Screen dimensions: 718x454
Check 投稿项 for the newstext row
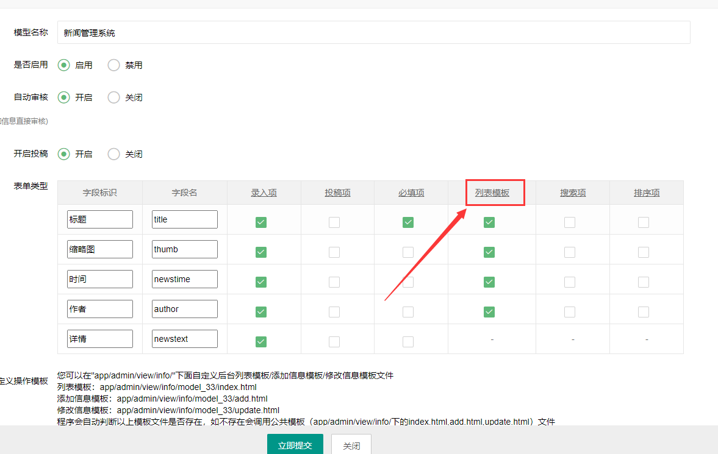[x=334, y=342]
